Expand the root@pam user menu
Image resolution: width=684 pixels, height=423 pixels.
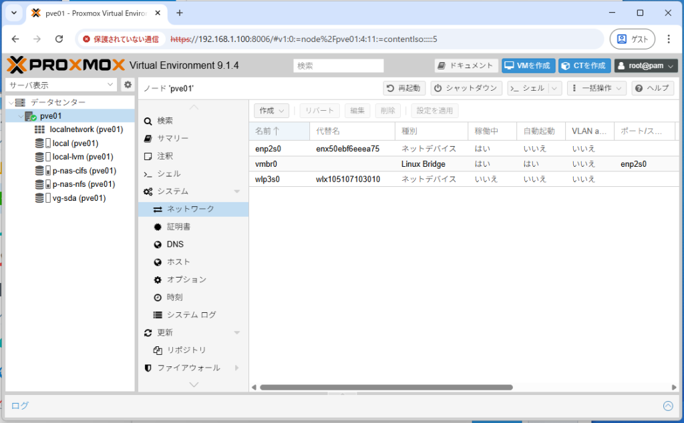[x=646, y=65]
